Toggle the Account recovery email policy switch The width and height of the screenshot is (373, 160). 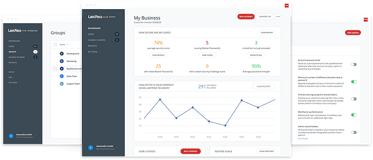pyautogui.click(x=354, y=64)
